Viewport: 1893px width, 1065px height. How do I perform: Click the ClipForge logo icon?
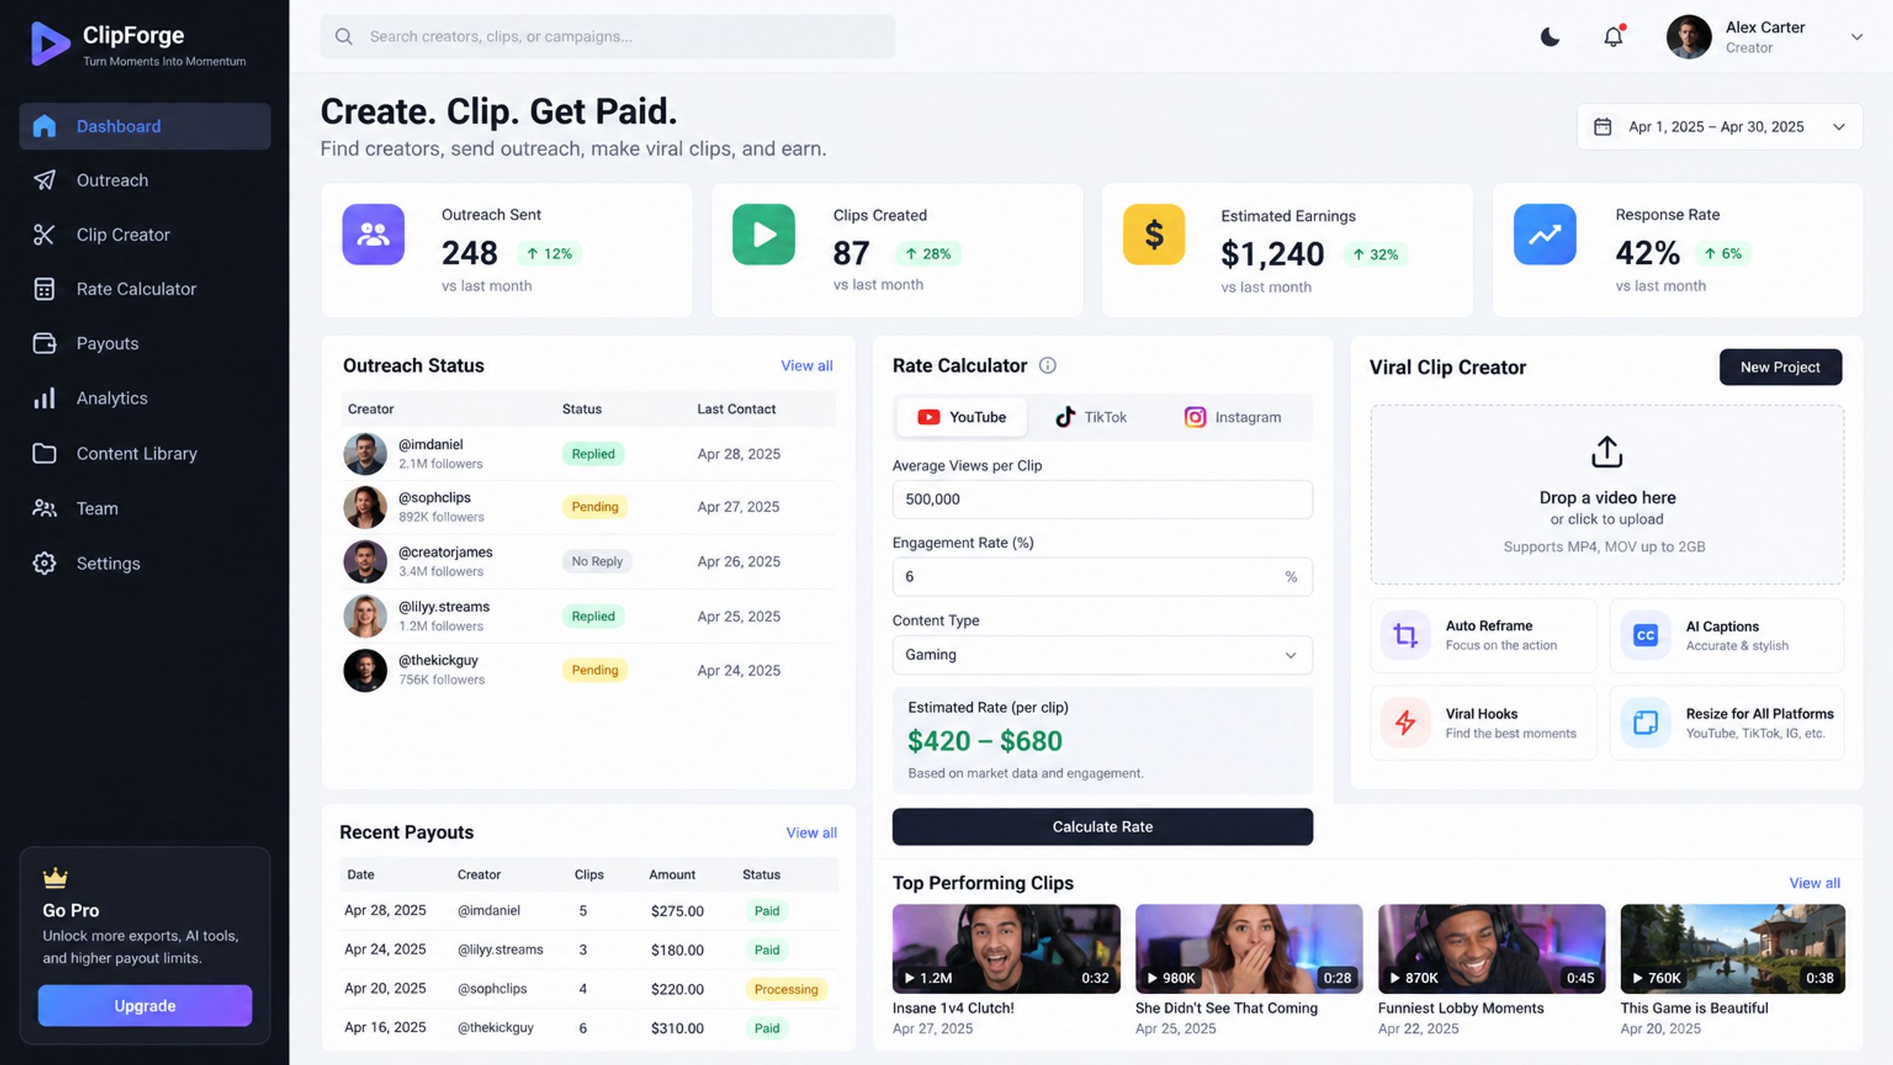coord(50,43)
